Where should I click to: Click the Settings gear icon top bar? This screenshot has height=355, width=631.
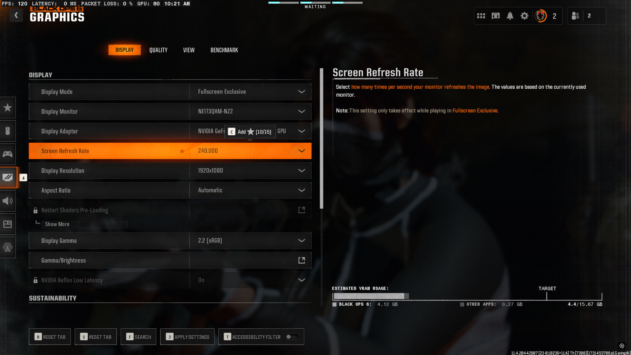point(525,16)
